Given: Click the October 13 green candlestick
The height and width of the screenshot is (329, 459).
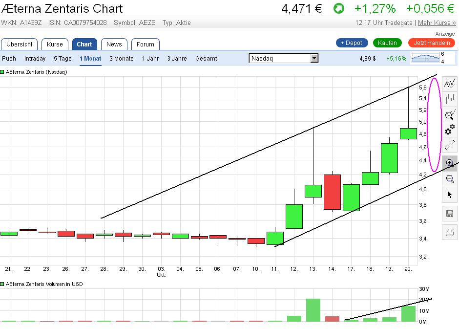Looking at the screenshot, I should point(313,191).
